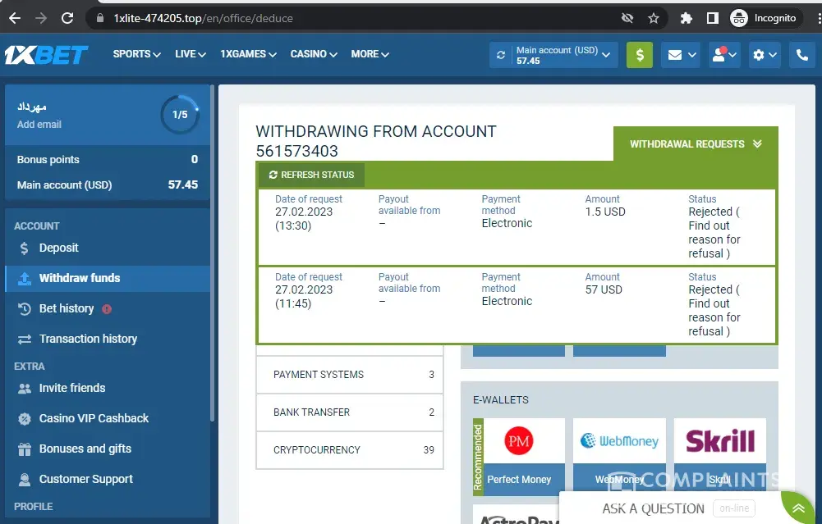Click Main account (USD) 57.45 sidebar row

[108, 185]
